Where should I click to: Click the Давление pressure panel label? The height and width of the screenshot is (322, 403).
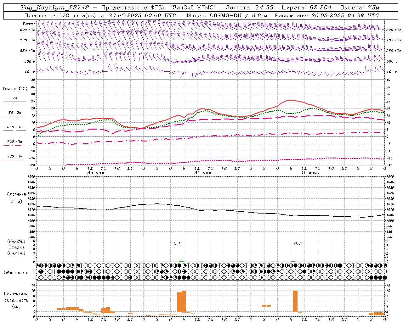pos(16,194)
